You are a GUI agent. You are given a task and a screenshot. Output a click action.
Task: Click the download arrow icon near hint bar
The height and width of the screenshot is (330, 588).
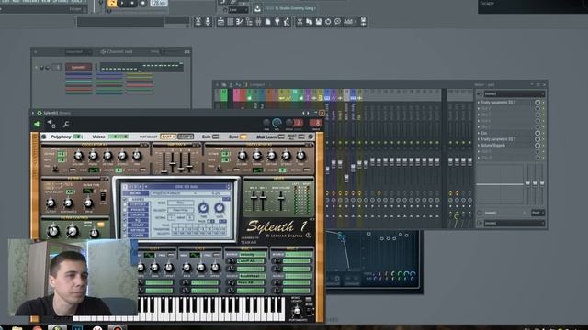pyautogui.click(x=257, y=8)
